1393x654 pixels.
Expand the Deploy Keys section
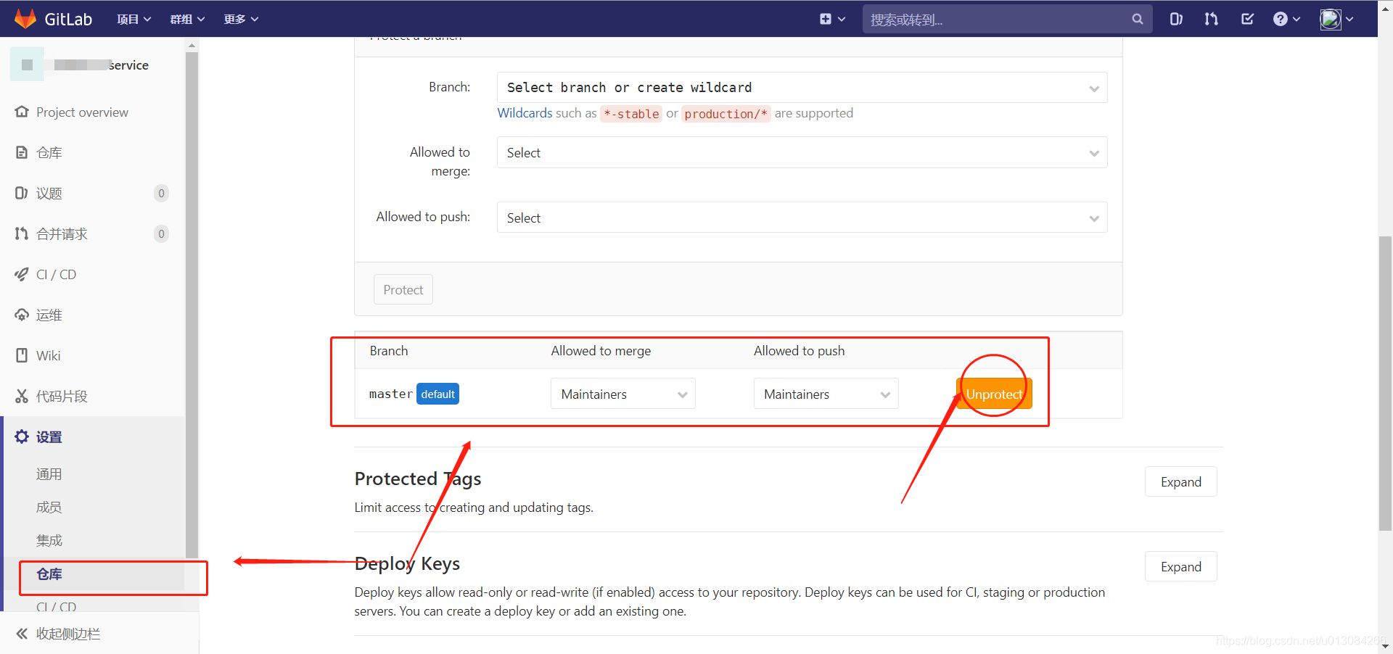pos(1180,566)
